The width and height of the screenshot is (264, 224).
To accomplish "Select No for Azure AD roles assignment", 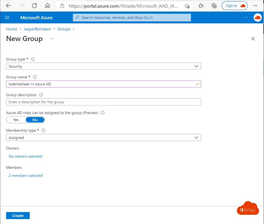I will (35, 120).
